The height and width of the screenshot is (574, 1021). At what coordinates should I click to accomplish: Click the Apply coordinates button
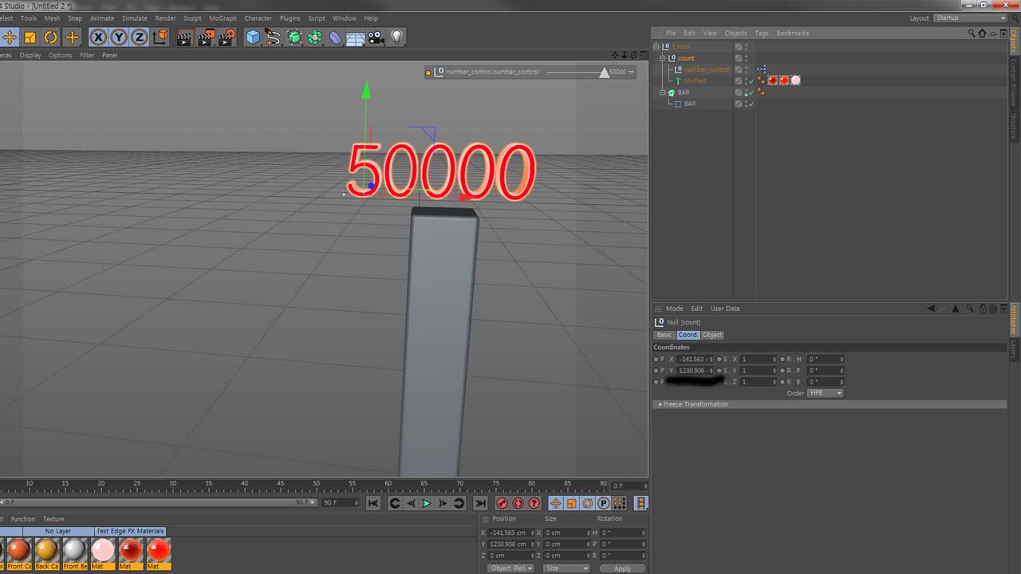coord(622,568)
